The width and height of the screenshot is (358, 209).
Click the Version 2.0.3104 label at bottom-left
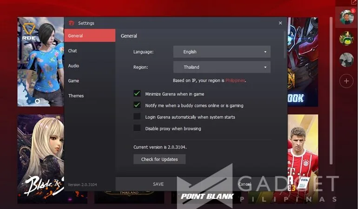coord(82,184)
